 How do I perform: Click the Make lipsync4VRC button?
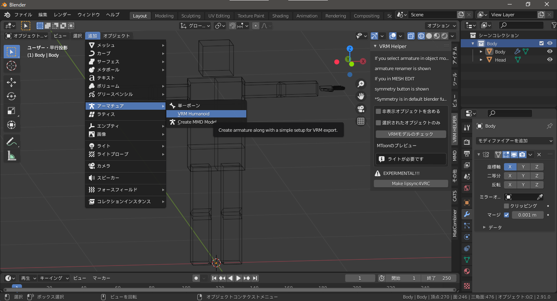[x=411, y=184]
